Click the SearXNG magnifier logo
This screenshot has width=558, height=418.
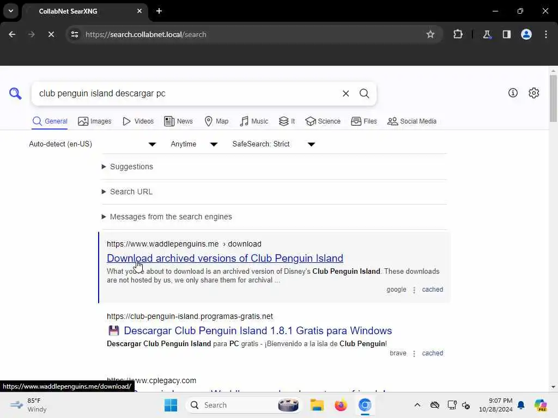pos(15,94)
